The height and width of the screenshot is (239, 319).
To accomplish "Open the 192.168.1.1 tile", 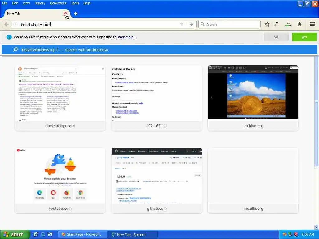I will (156, 98).
